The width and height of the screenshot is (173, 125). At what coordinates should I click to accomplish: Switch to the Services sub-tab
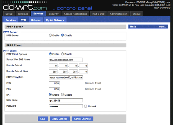[x=11, y=20]
